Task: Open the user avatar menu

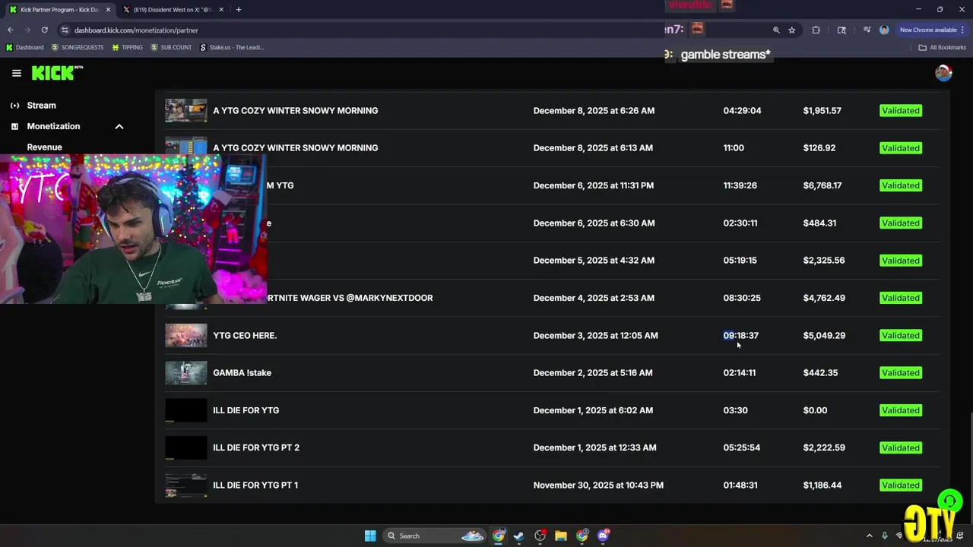Action: coord(943,73)
